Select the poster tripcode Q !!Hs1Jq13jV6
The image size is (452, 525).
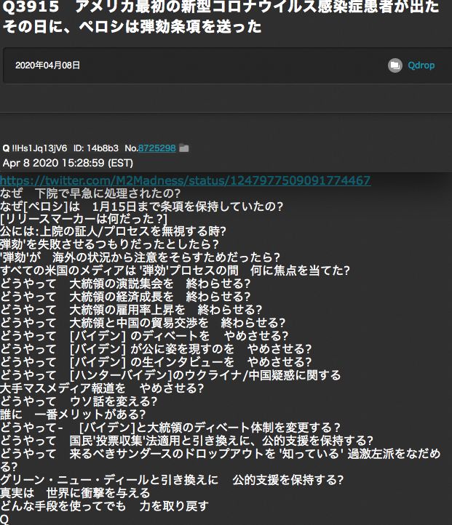coord(35,148)
